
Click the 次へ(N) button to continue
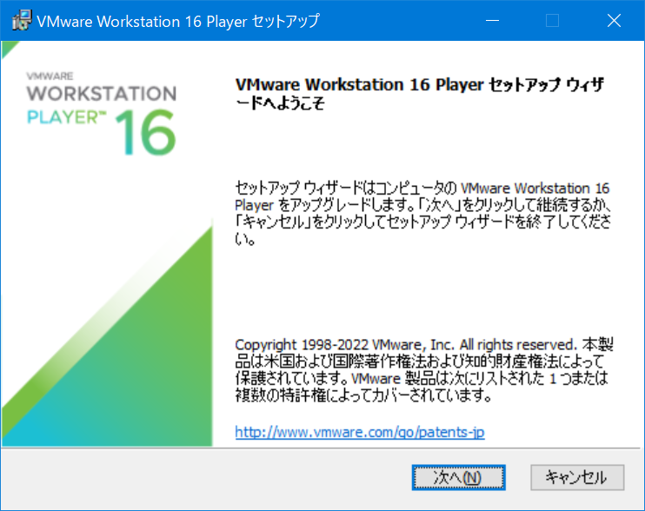click(x=457, y=477)
